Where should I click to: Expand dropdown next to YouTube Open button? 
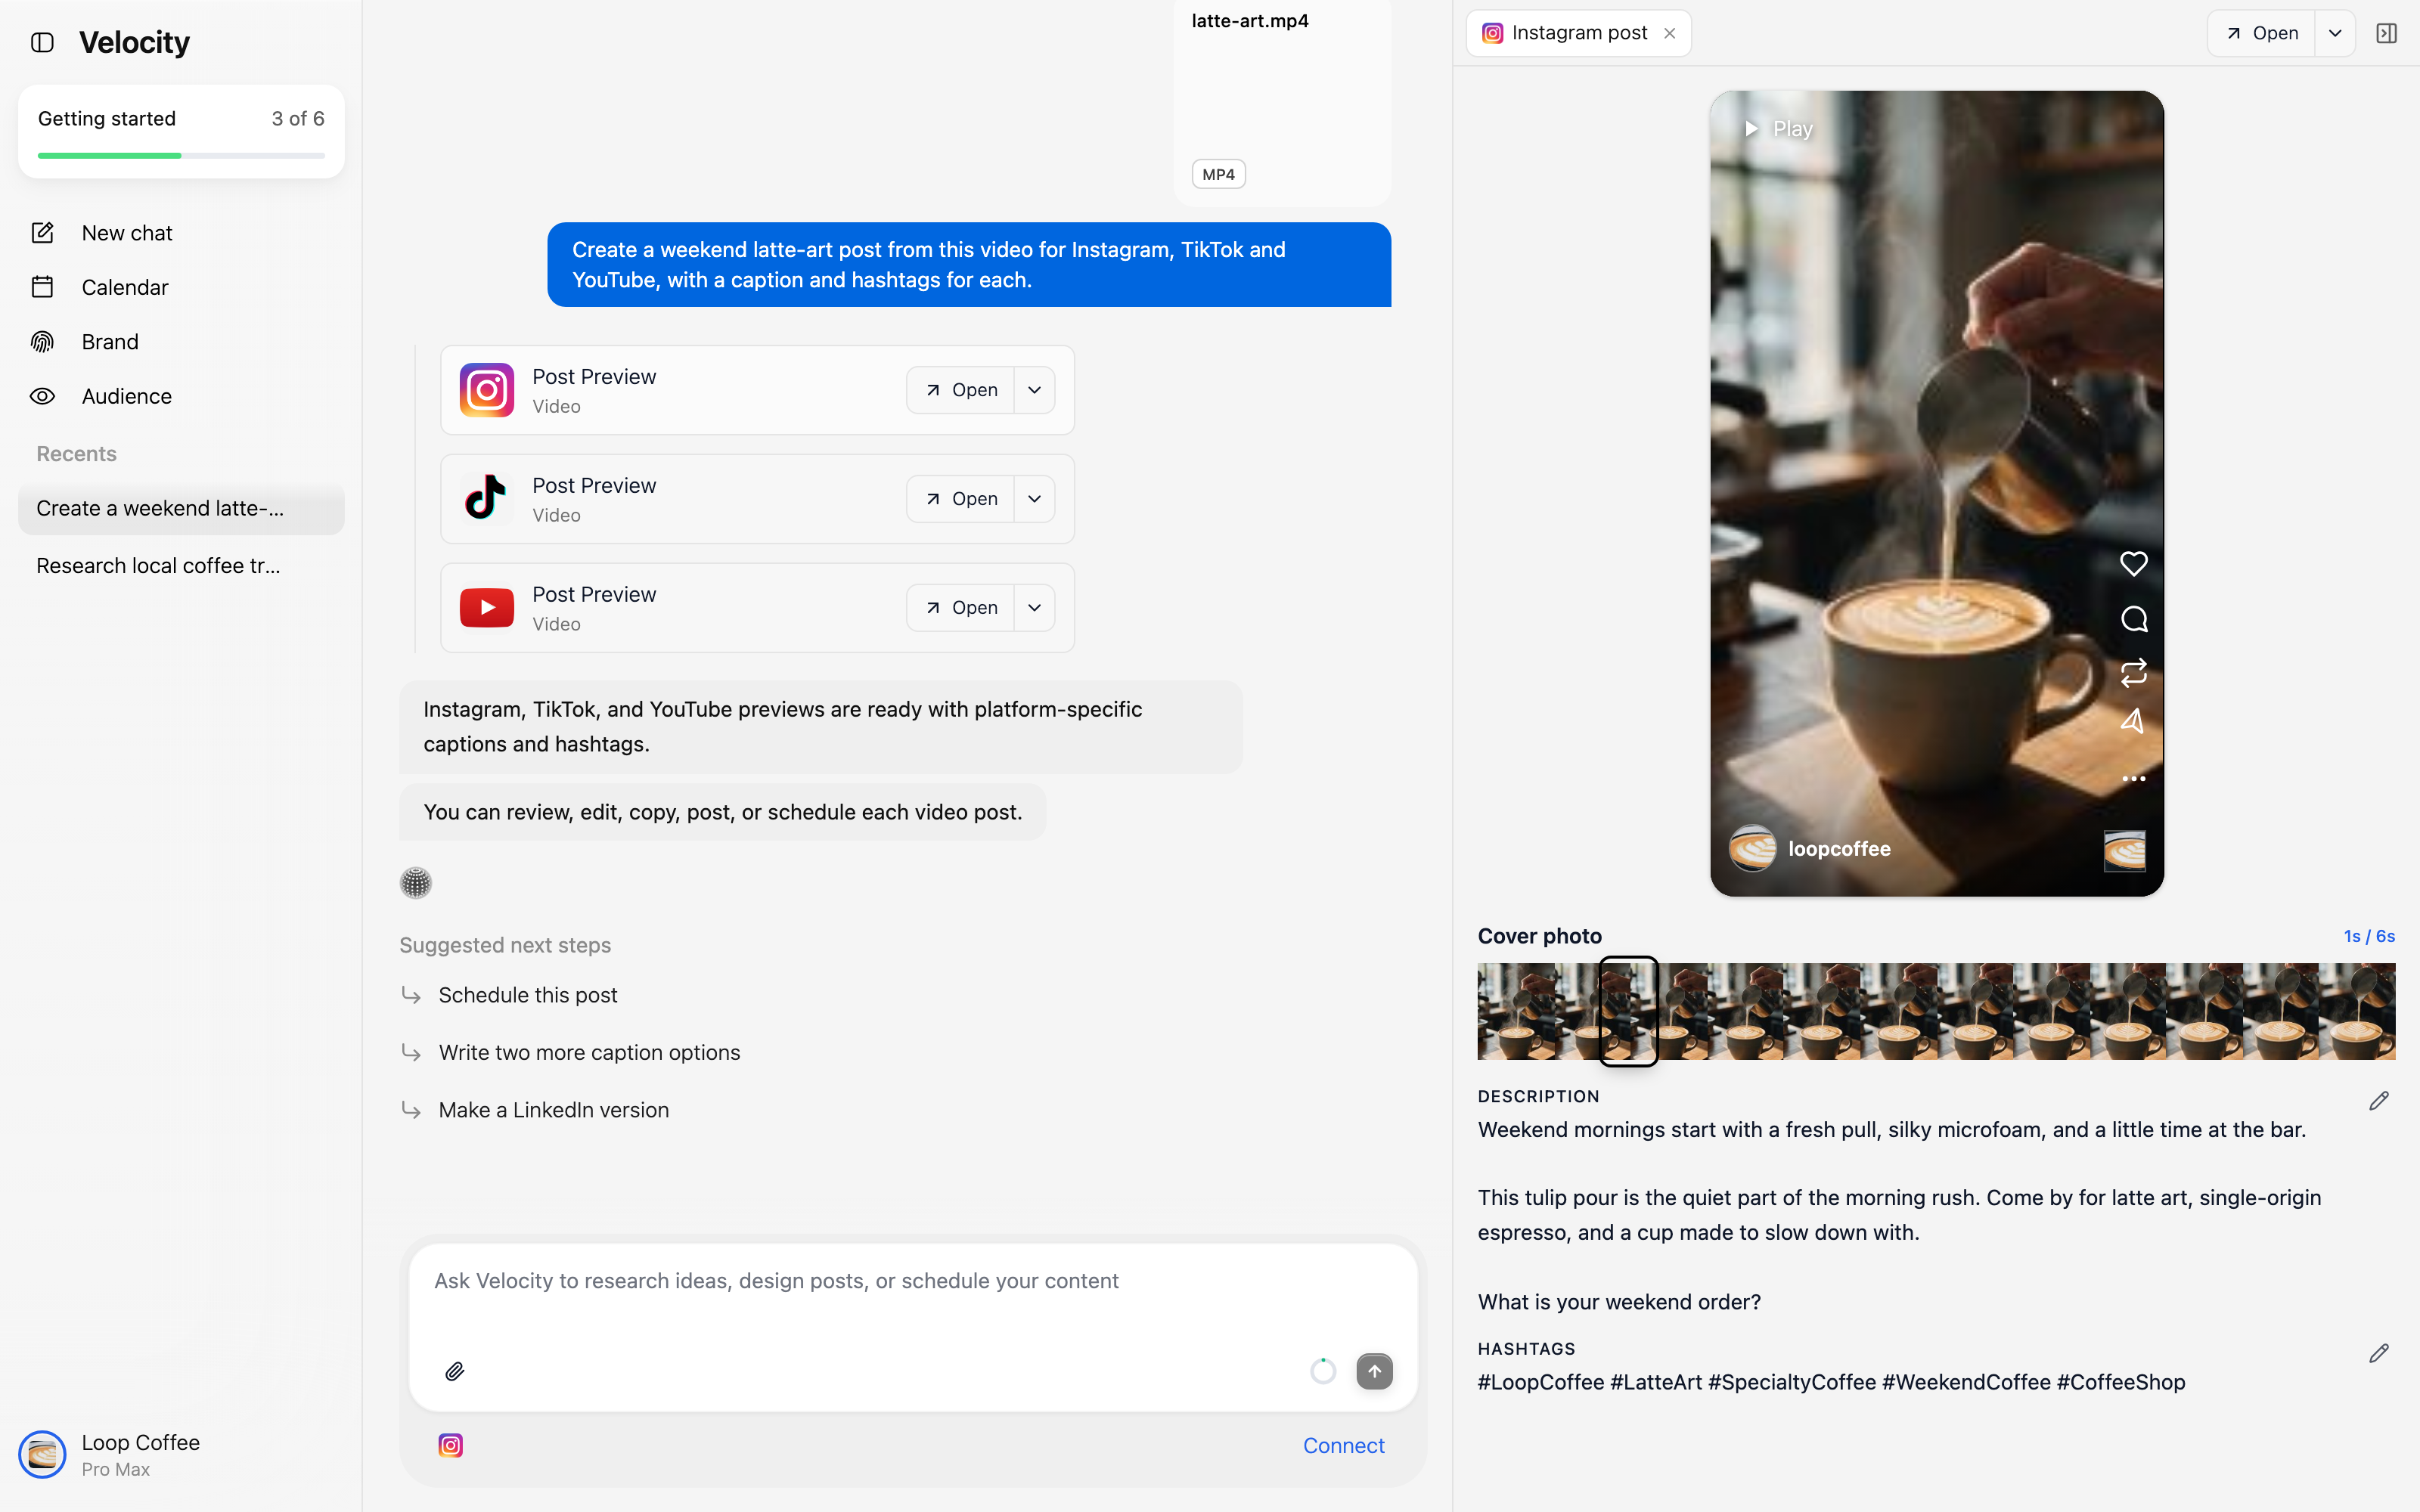click(x=1035, y=608)
